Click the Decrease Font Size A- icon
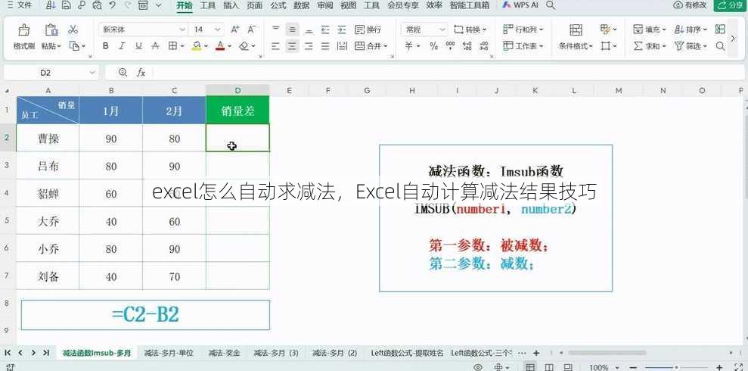748x371 pixels. pos(251,30)
